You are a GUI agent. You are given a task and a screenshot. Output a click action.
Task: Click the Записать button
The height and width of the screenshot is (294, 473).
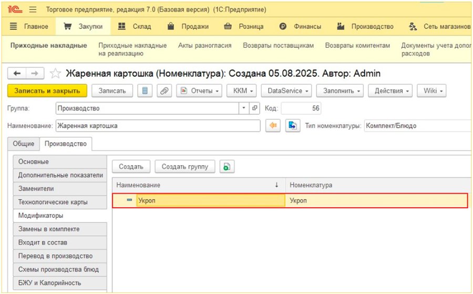click(112, 91)
